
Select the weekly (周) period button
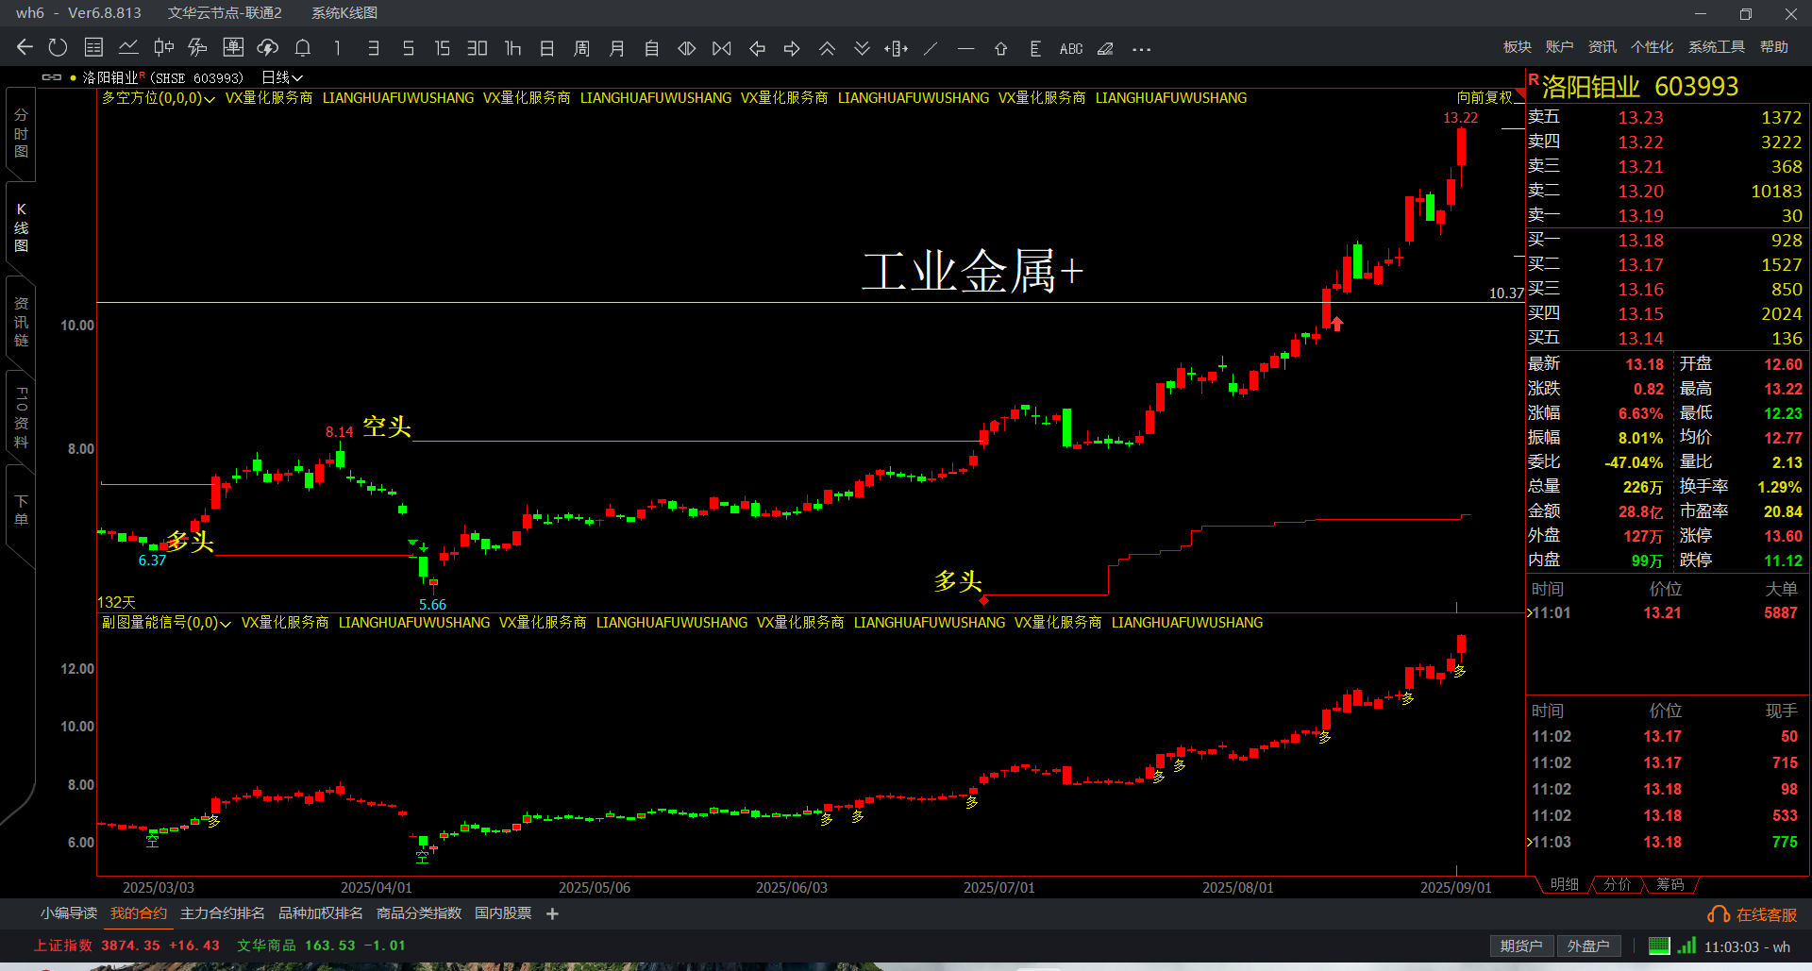point(582,48)
